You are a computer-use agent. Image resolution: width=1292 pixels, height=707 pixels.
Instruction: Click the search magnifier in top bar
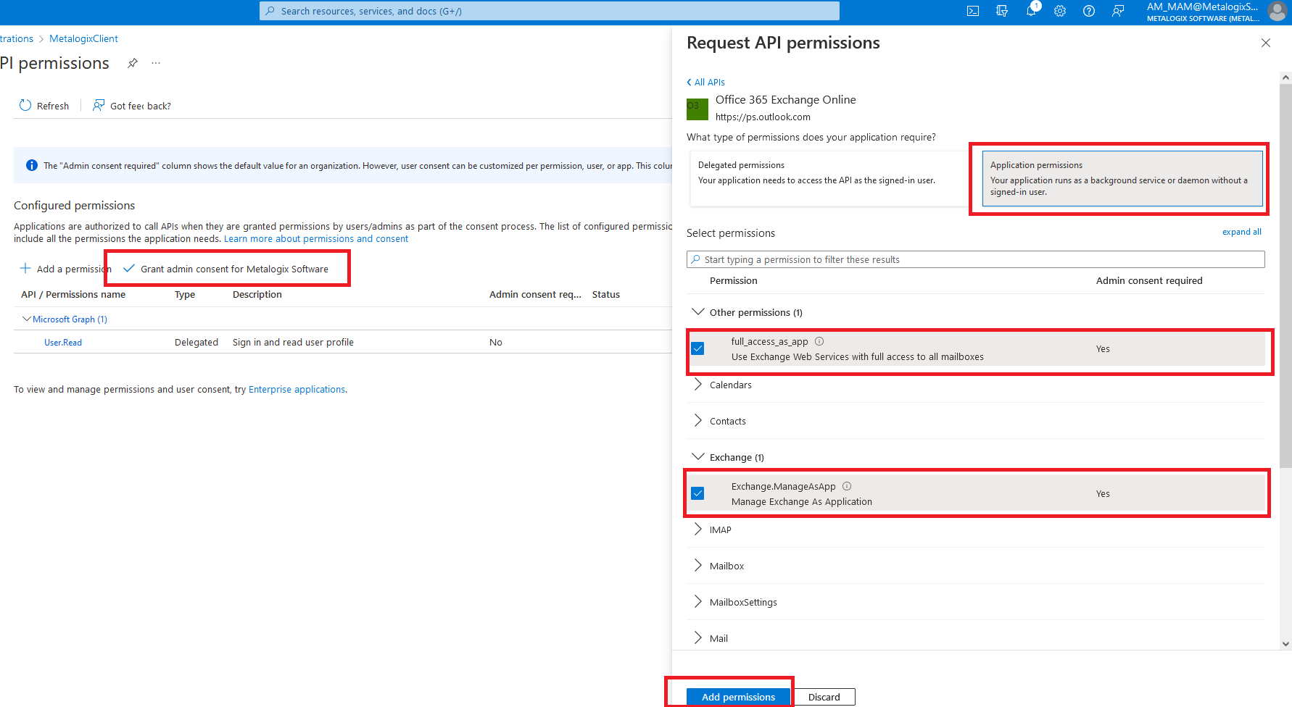coord(270,11)
